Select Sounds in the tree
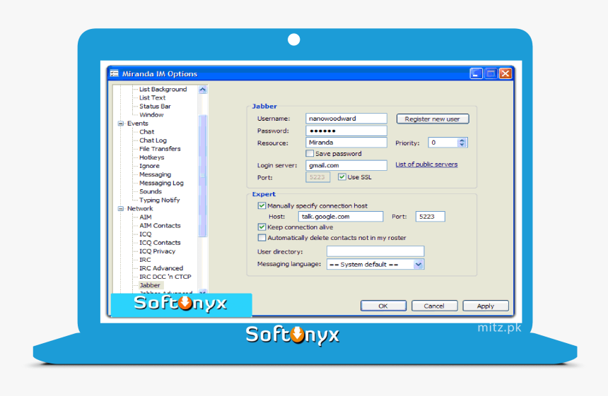 tap(151, 191)
